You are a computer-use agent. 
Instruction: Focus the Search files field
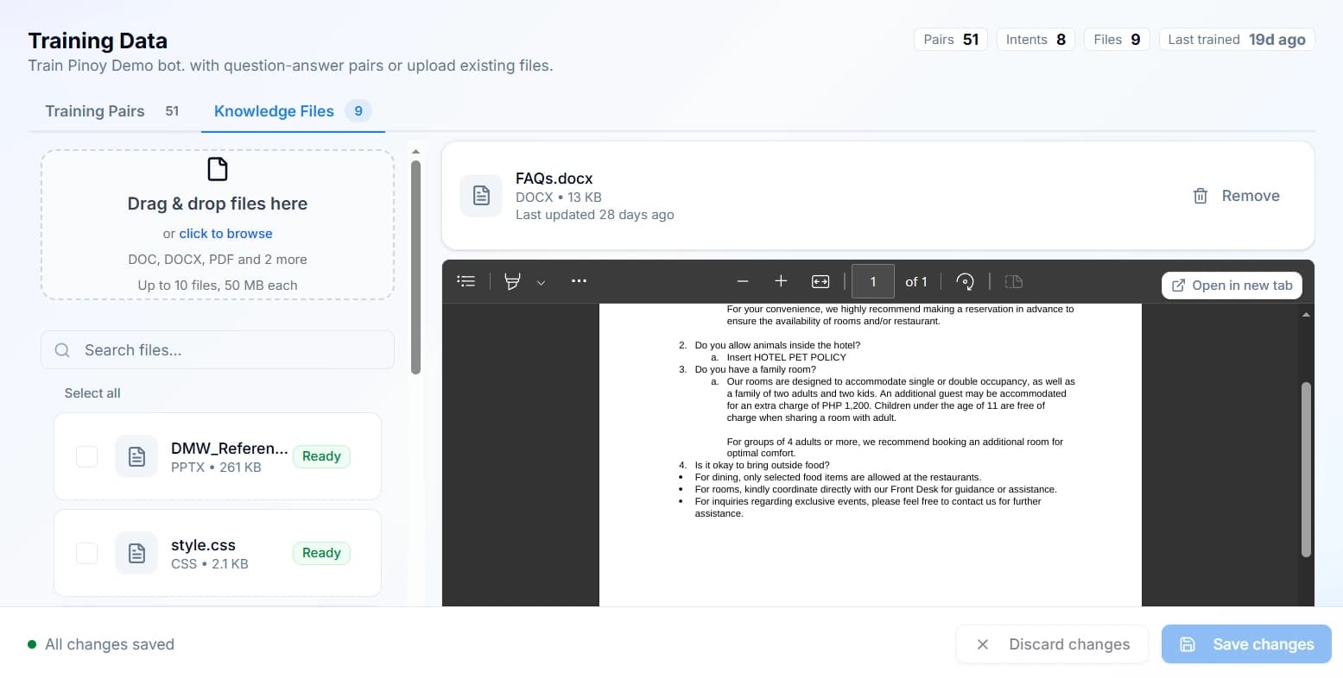tap(218, 350)
